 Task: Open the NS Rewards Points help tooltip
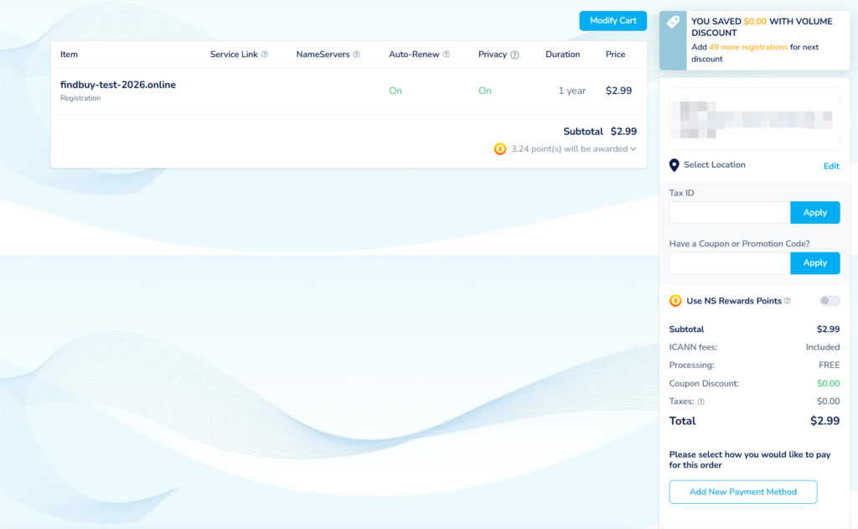788,300
